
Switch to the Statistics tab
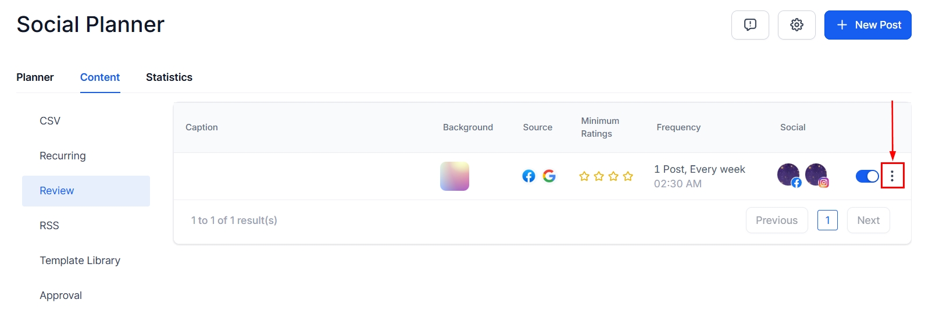point(169,77)
